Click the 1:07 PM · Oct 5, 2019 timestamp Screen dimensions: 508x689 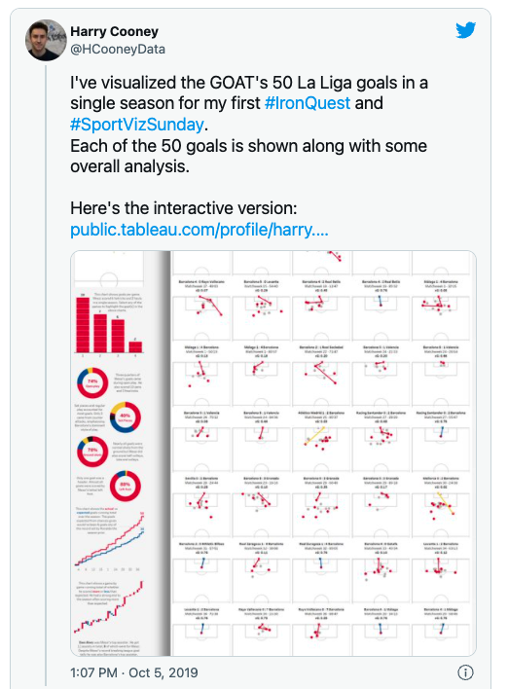click(134, 672)
